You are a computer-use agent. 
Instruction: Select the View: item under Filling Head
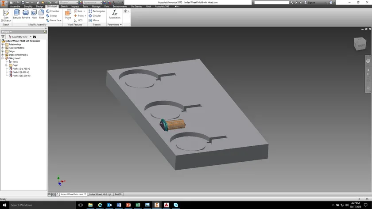point(14,62)
